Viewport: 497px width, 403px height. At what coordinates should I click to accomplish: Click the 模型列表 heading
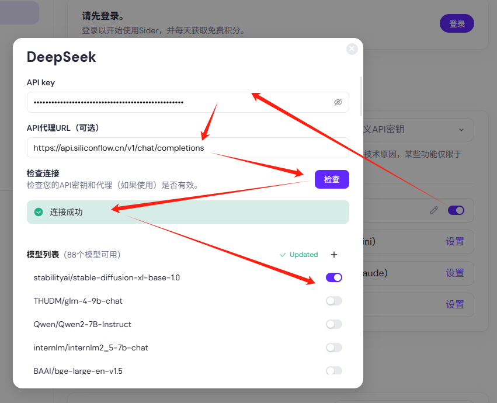[43, 255]
